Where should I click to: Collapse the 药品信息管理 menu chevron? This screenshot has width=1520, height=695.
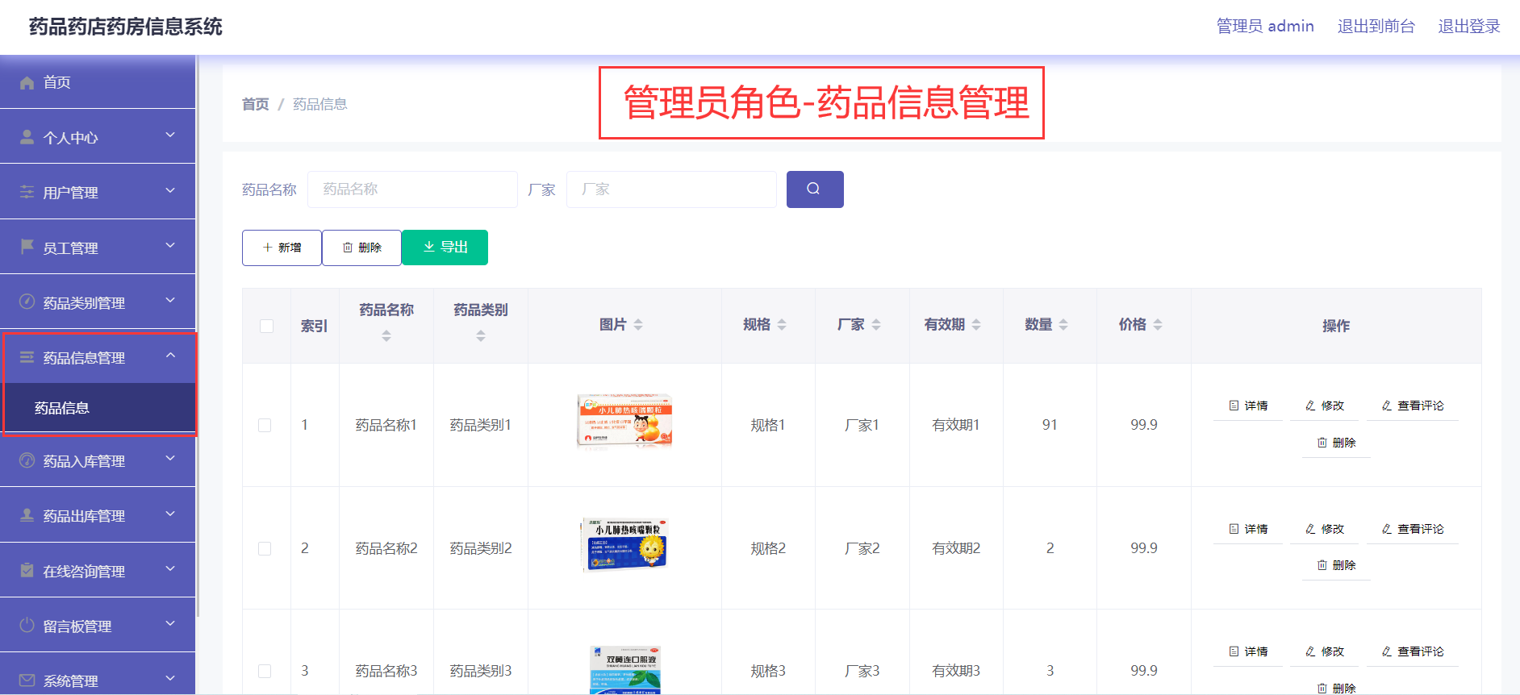pyautogui.click(x=170, y=355)
